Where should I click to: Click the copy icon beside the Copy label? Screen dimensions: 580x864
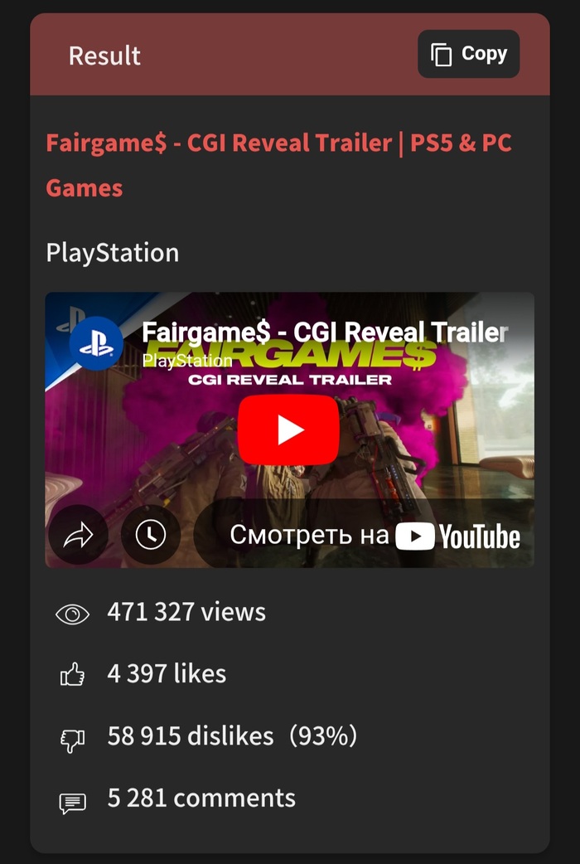441,55
